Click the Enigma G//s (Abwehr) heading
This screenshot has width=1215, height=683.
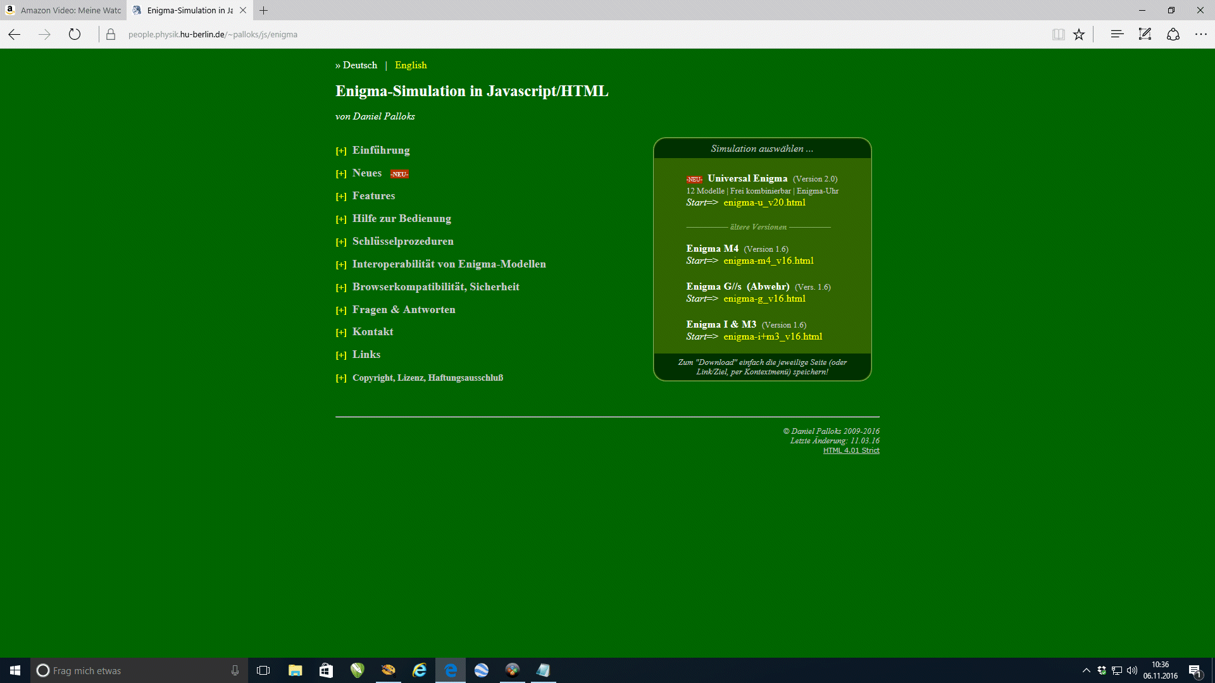point(738,286)
